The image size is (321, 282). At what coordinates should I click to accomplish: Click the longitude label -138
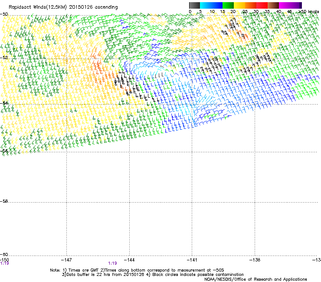pyautogui.click(x=255, y=260)
